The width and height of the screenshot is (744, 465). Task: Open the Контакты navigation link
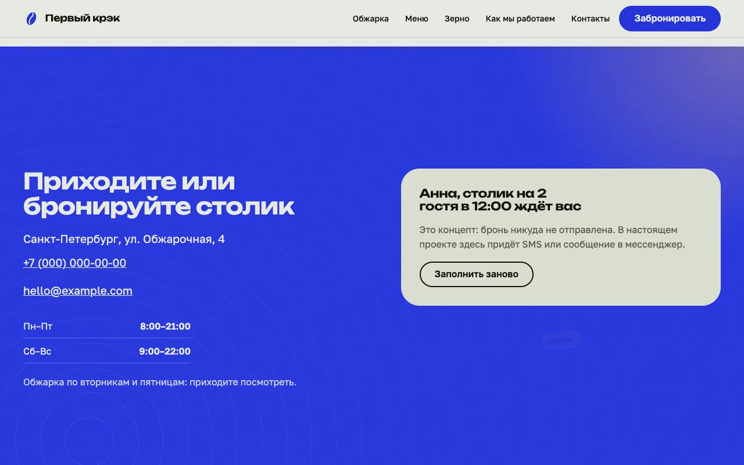591,19
